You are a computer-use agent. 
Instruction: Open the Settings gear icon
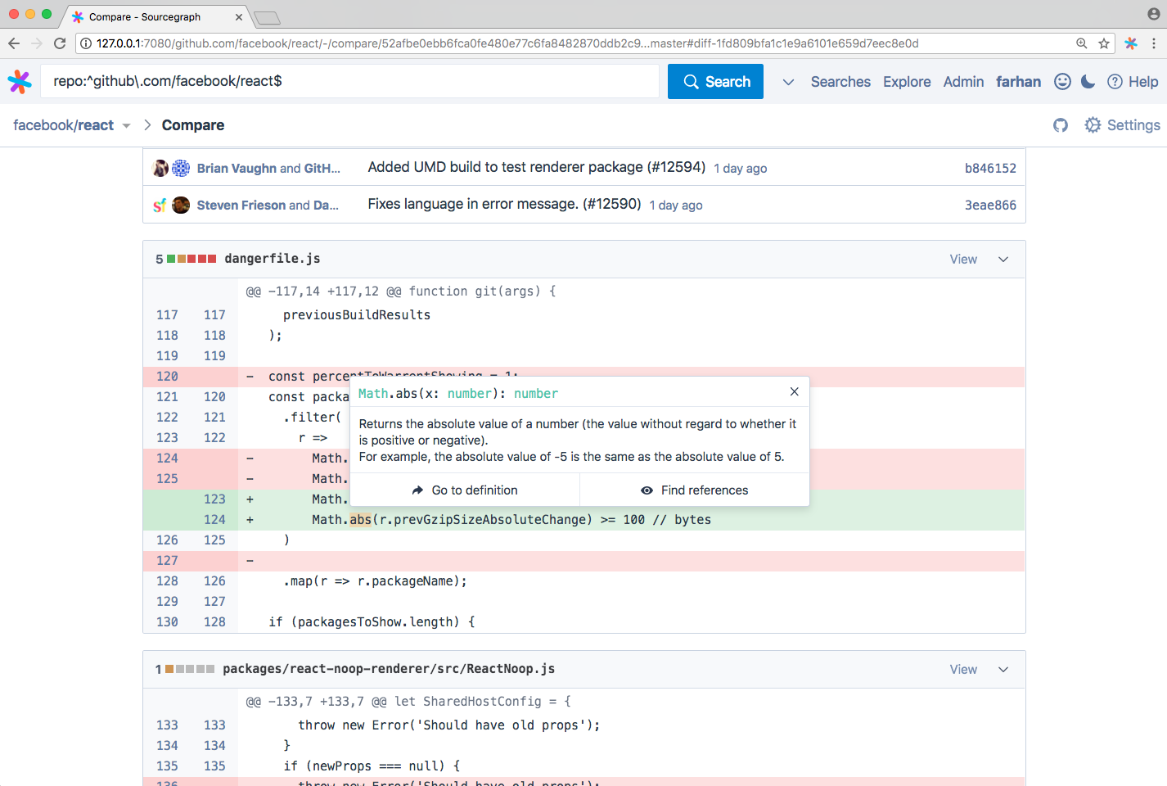[x=1093, y=125]
